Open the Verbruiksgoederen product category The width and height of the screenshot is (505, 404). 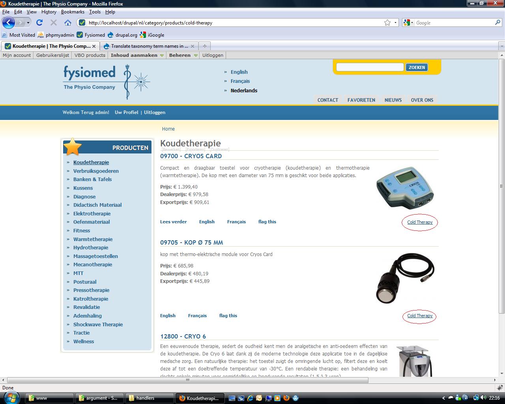point(96,171)
